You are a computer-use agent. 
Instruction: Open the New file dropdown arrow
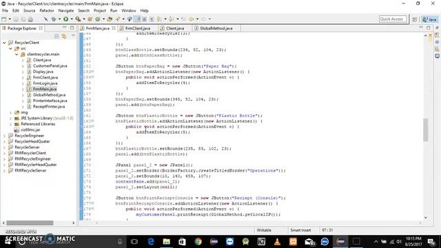[10, 19]
